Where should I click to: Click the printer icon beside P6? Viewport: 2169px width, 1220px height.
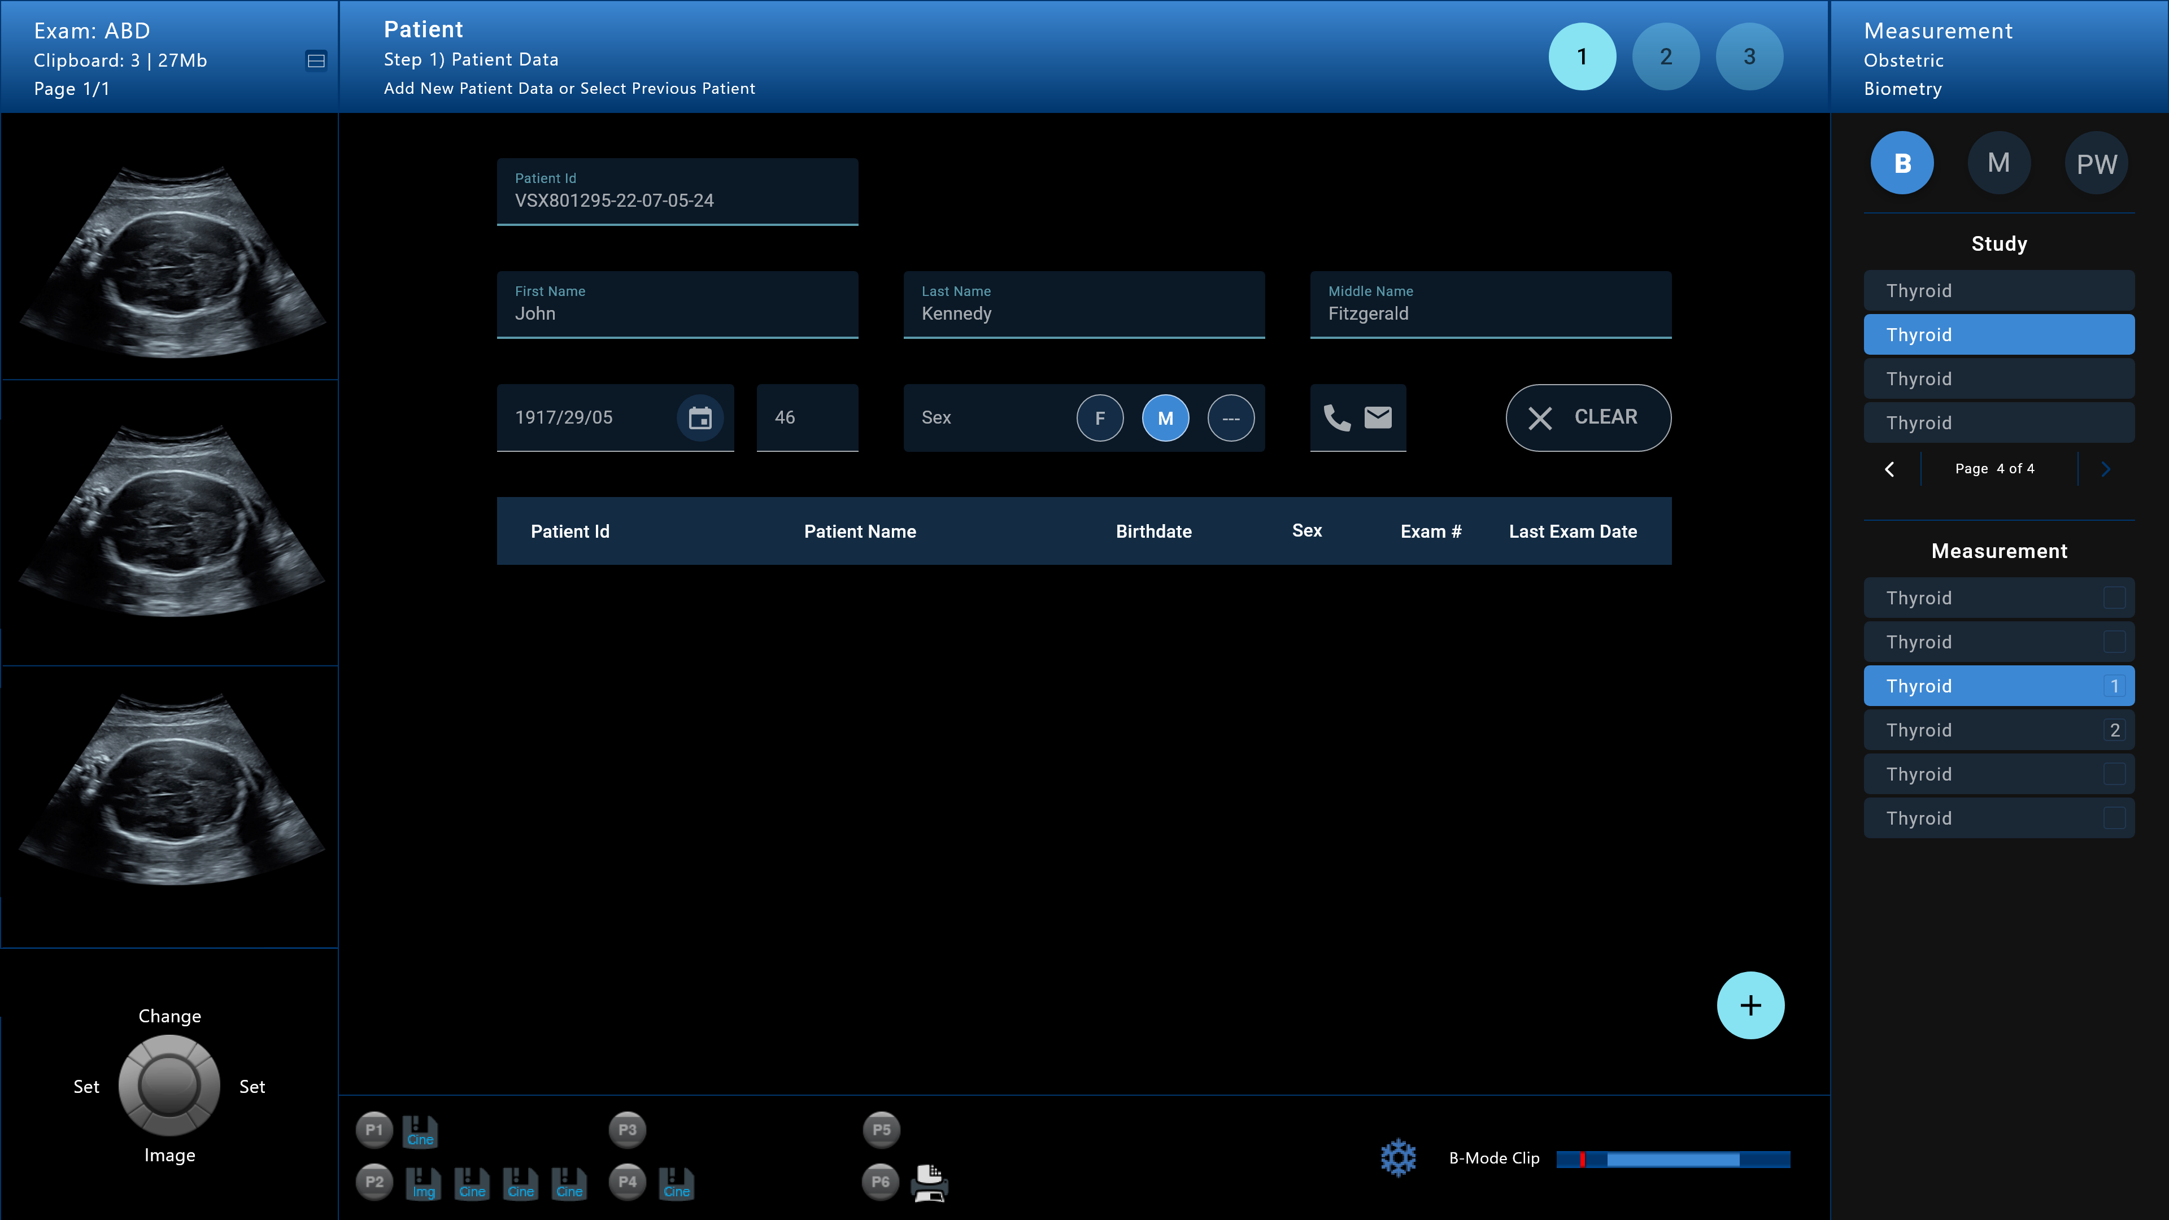pyautogui.click(x=930, y=1183)
